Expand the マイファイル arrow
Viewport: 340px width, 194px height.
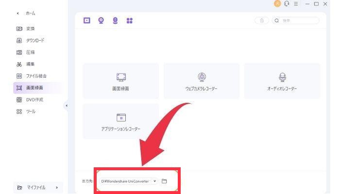click(57, 187)
